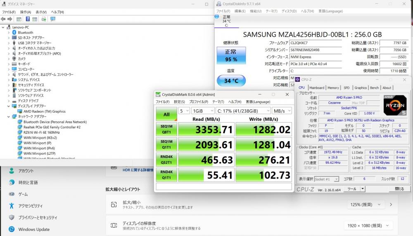Switch to the SPD tab in CPU-Z
The width and height of the screenshot is (413, 236).
click(347, 87)
